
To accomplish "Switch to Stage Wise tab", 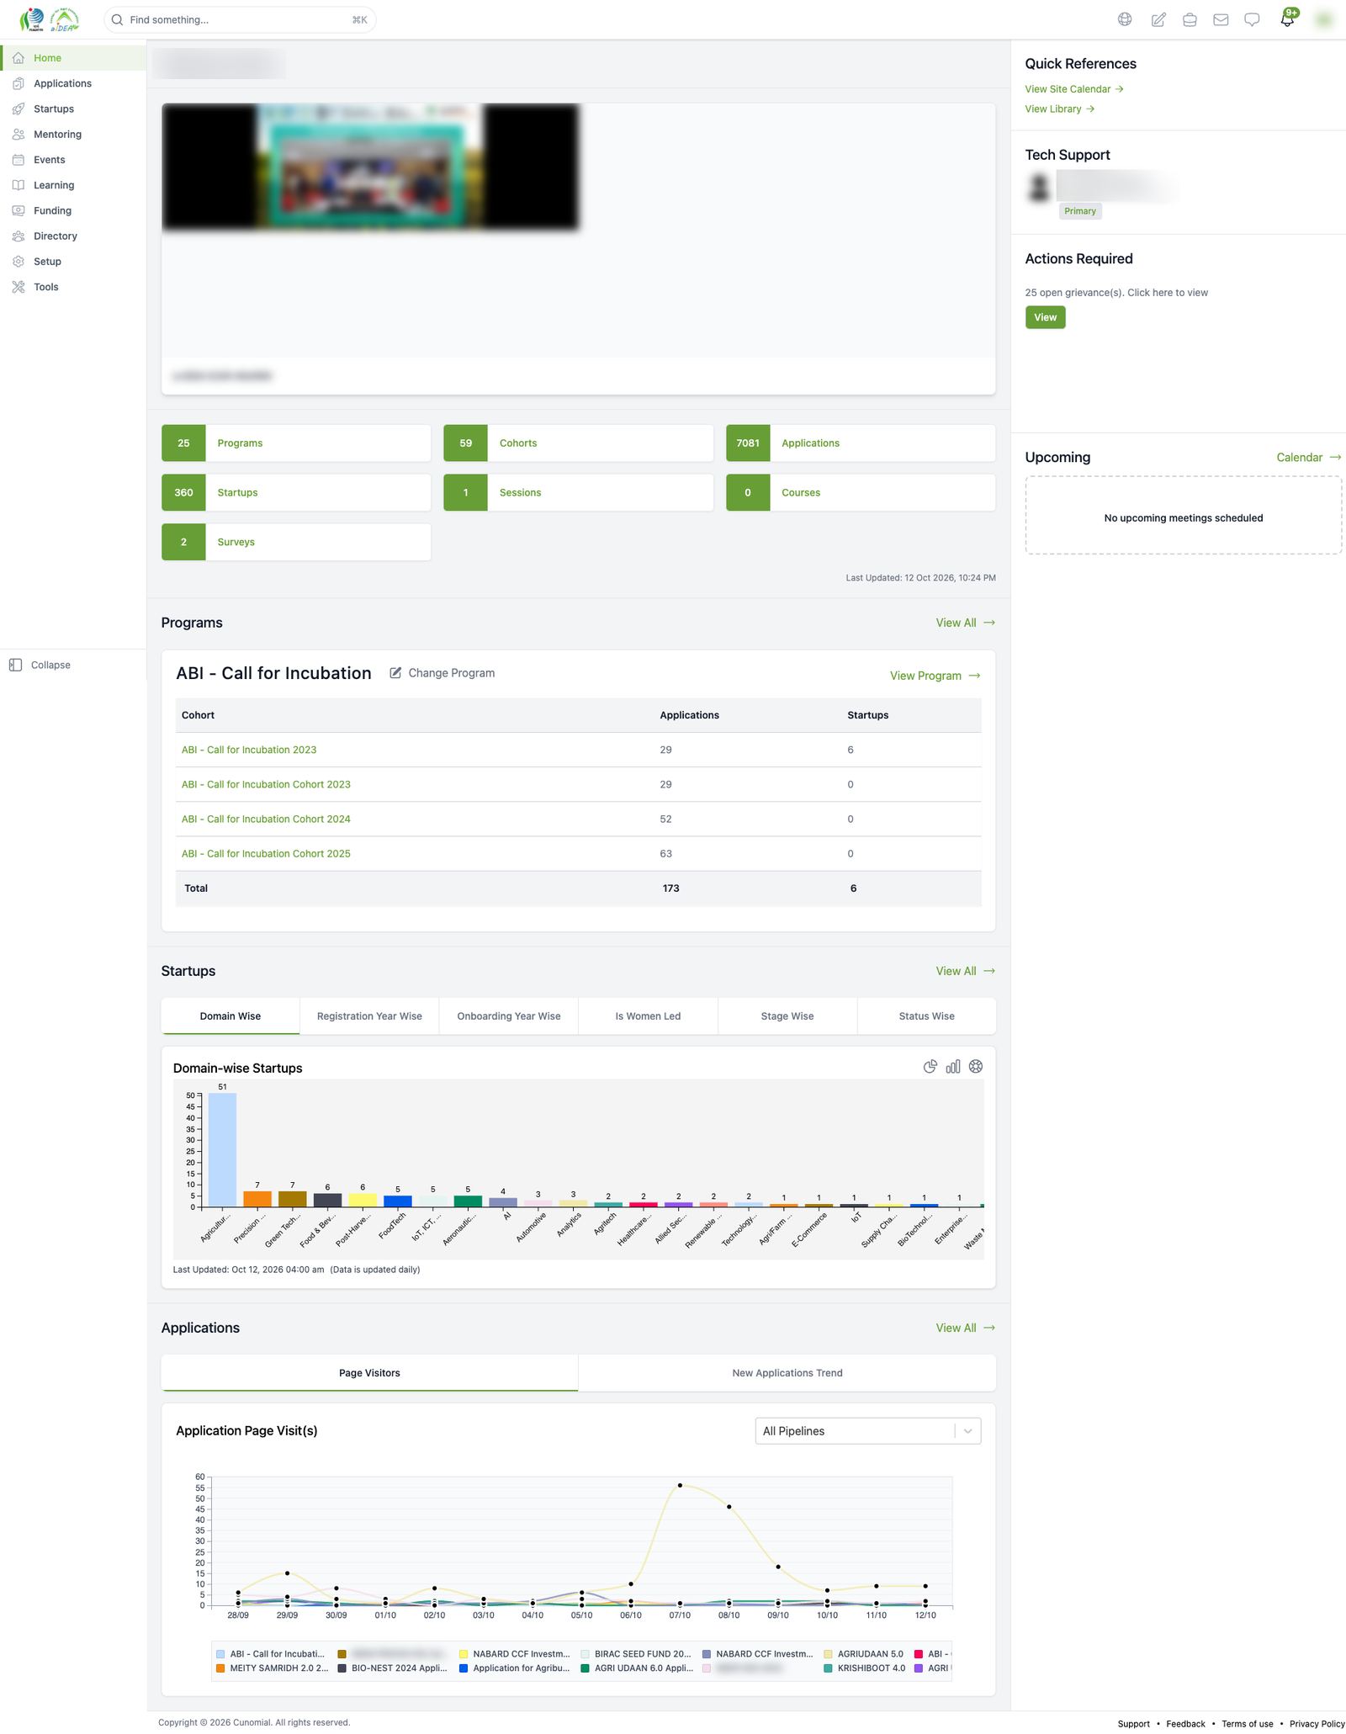I will pyautogui.click(x=787, y=1016).
